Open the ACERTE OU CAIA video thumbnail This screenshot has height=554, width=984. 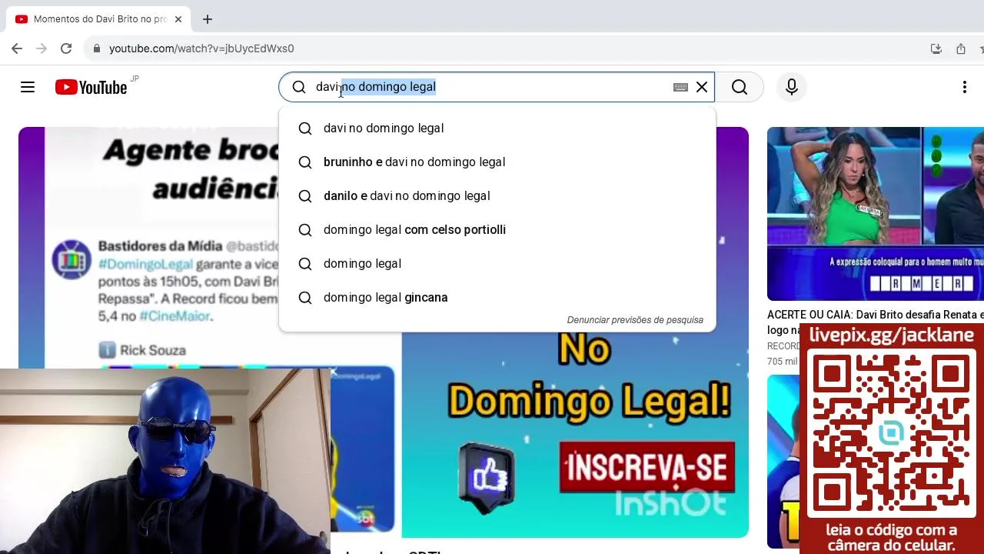coord(876,214)
